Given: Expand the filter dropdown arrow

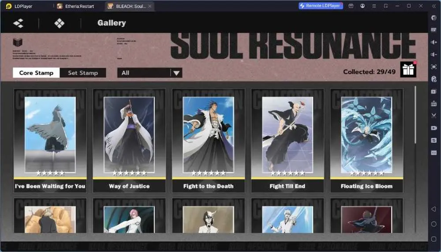Looking at the screenshot, I should [176, 73].
